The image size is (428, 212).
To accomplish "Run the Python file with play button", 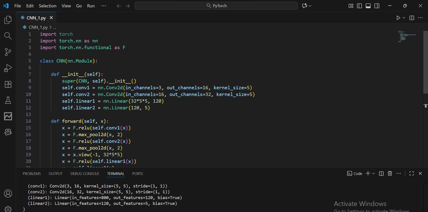I will pyautogui.click(x=398, y=18).
